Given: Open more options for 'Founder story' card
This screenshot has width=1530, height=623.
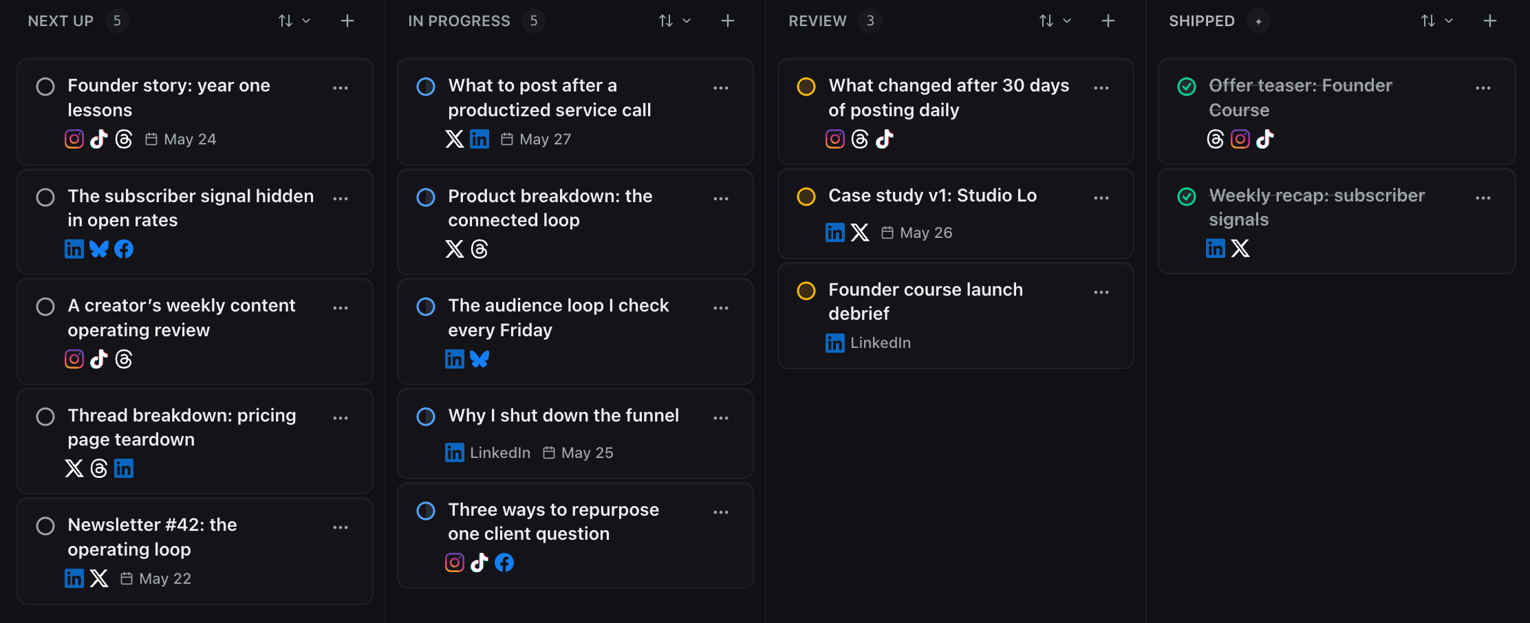Looking at the screenshot, I should click(341, 88).
